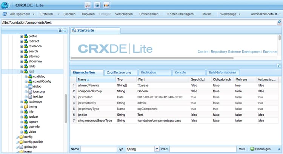
Task: Switch to the Build-Informationen tab
Action: tap(222, 72)
